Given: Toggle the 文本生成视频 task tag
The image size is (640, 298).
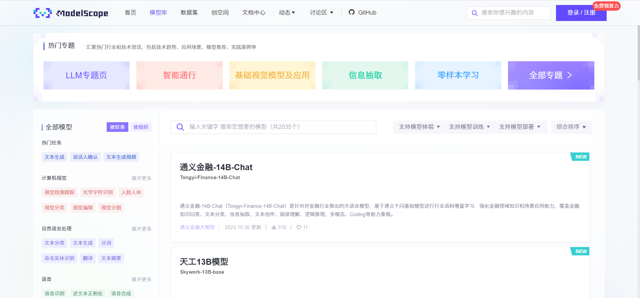Looking at the screenshot, I should (x=121, y=157).
